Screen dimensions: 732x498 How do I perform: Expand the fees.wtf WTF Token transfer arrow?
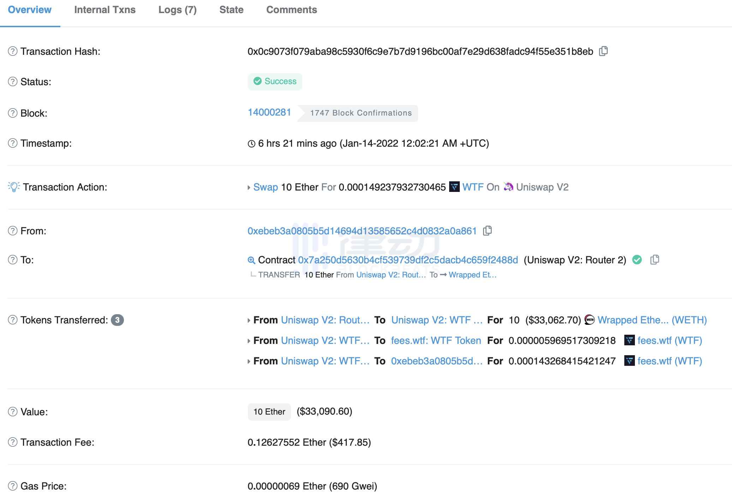coord(249,341)
